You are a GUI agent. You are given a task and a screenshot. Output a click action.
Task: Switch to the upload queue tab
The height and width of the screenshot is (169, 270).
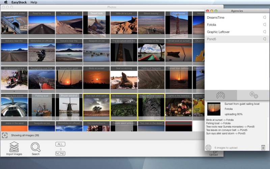[221, 95]
